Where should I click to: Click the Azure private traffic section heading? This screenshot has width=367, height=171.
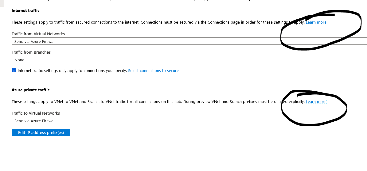(30, 90)
